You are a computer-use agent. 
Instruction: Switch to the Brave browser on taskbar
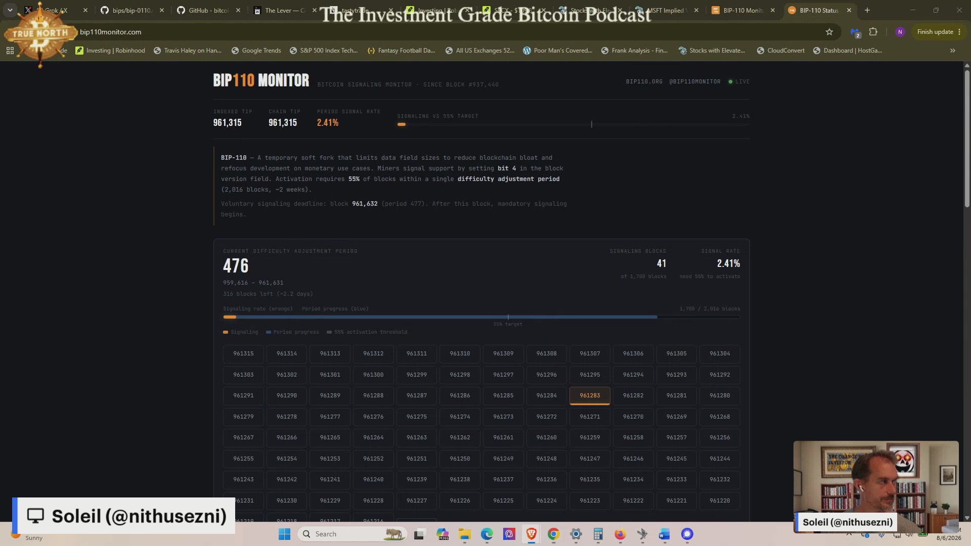532,534
